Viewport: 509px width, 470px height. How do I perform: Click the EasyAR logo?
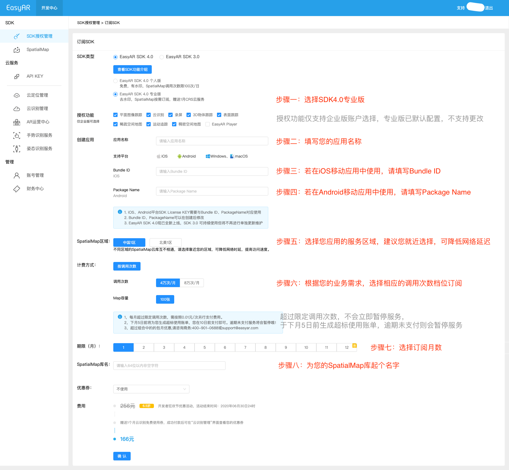(x=18, y=8)
